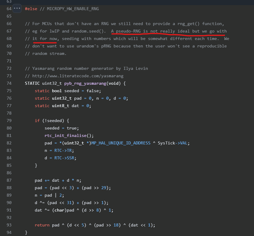Click the rtc_init_finalise() call
The image size is (254, 236).
coord(69,136)
